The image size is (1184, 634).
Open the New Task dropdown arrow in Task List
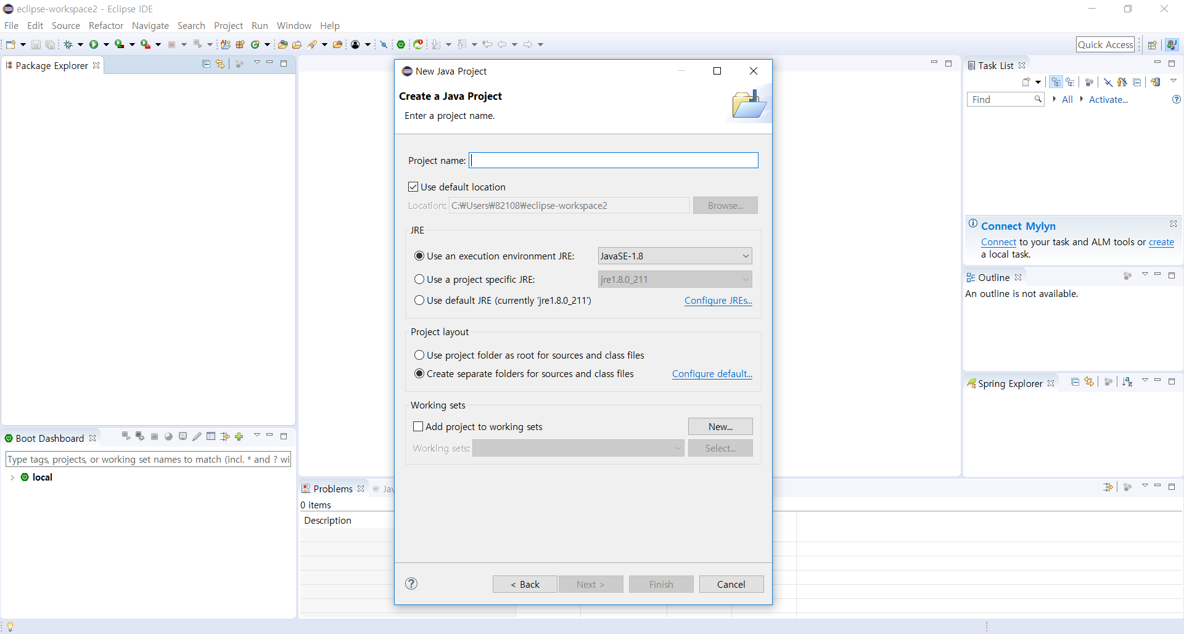(x=1038, y=82)
